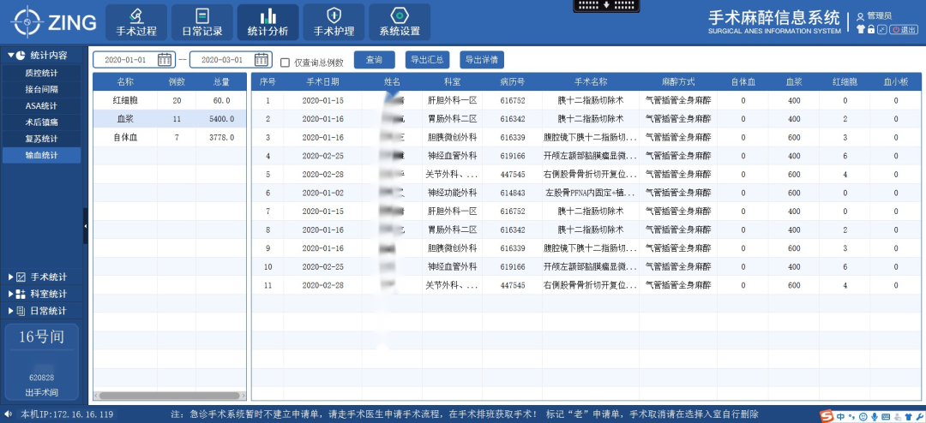Switch to the 统计分析 module tab

pyautogui.click(x=268, y=22)
